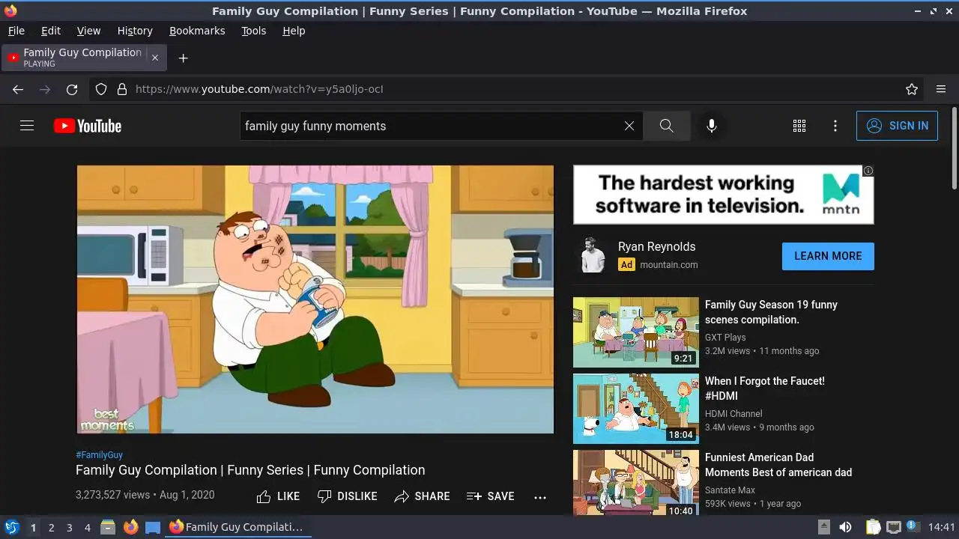Reload the page with the refresh icon

click(x=72, y=89)
